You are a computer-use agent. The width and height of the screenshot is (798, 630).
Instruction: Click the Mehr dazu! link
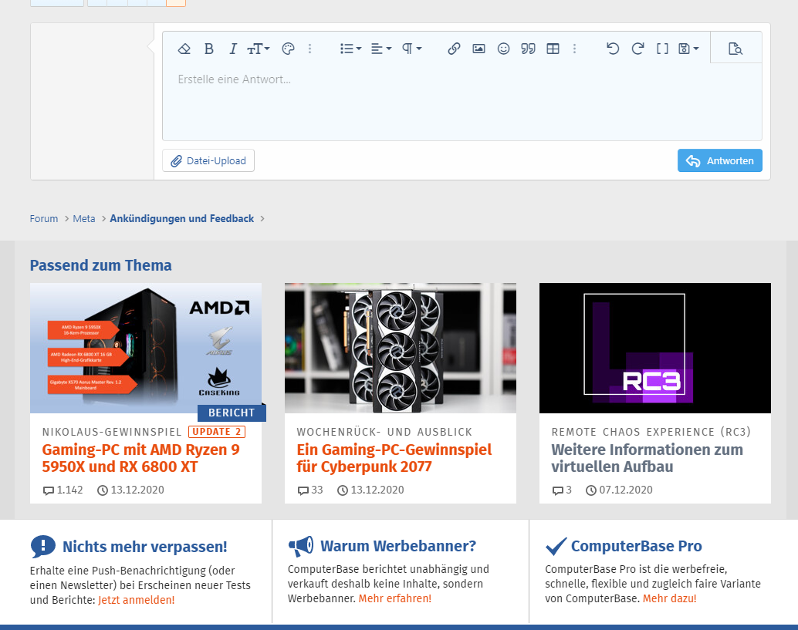669,598
